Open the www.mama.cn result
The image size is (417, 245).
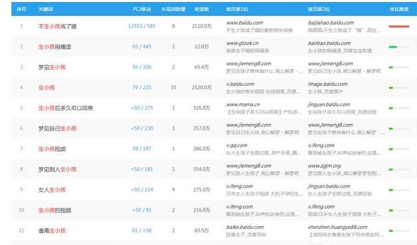[x=243, y=105]
